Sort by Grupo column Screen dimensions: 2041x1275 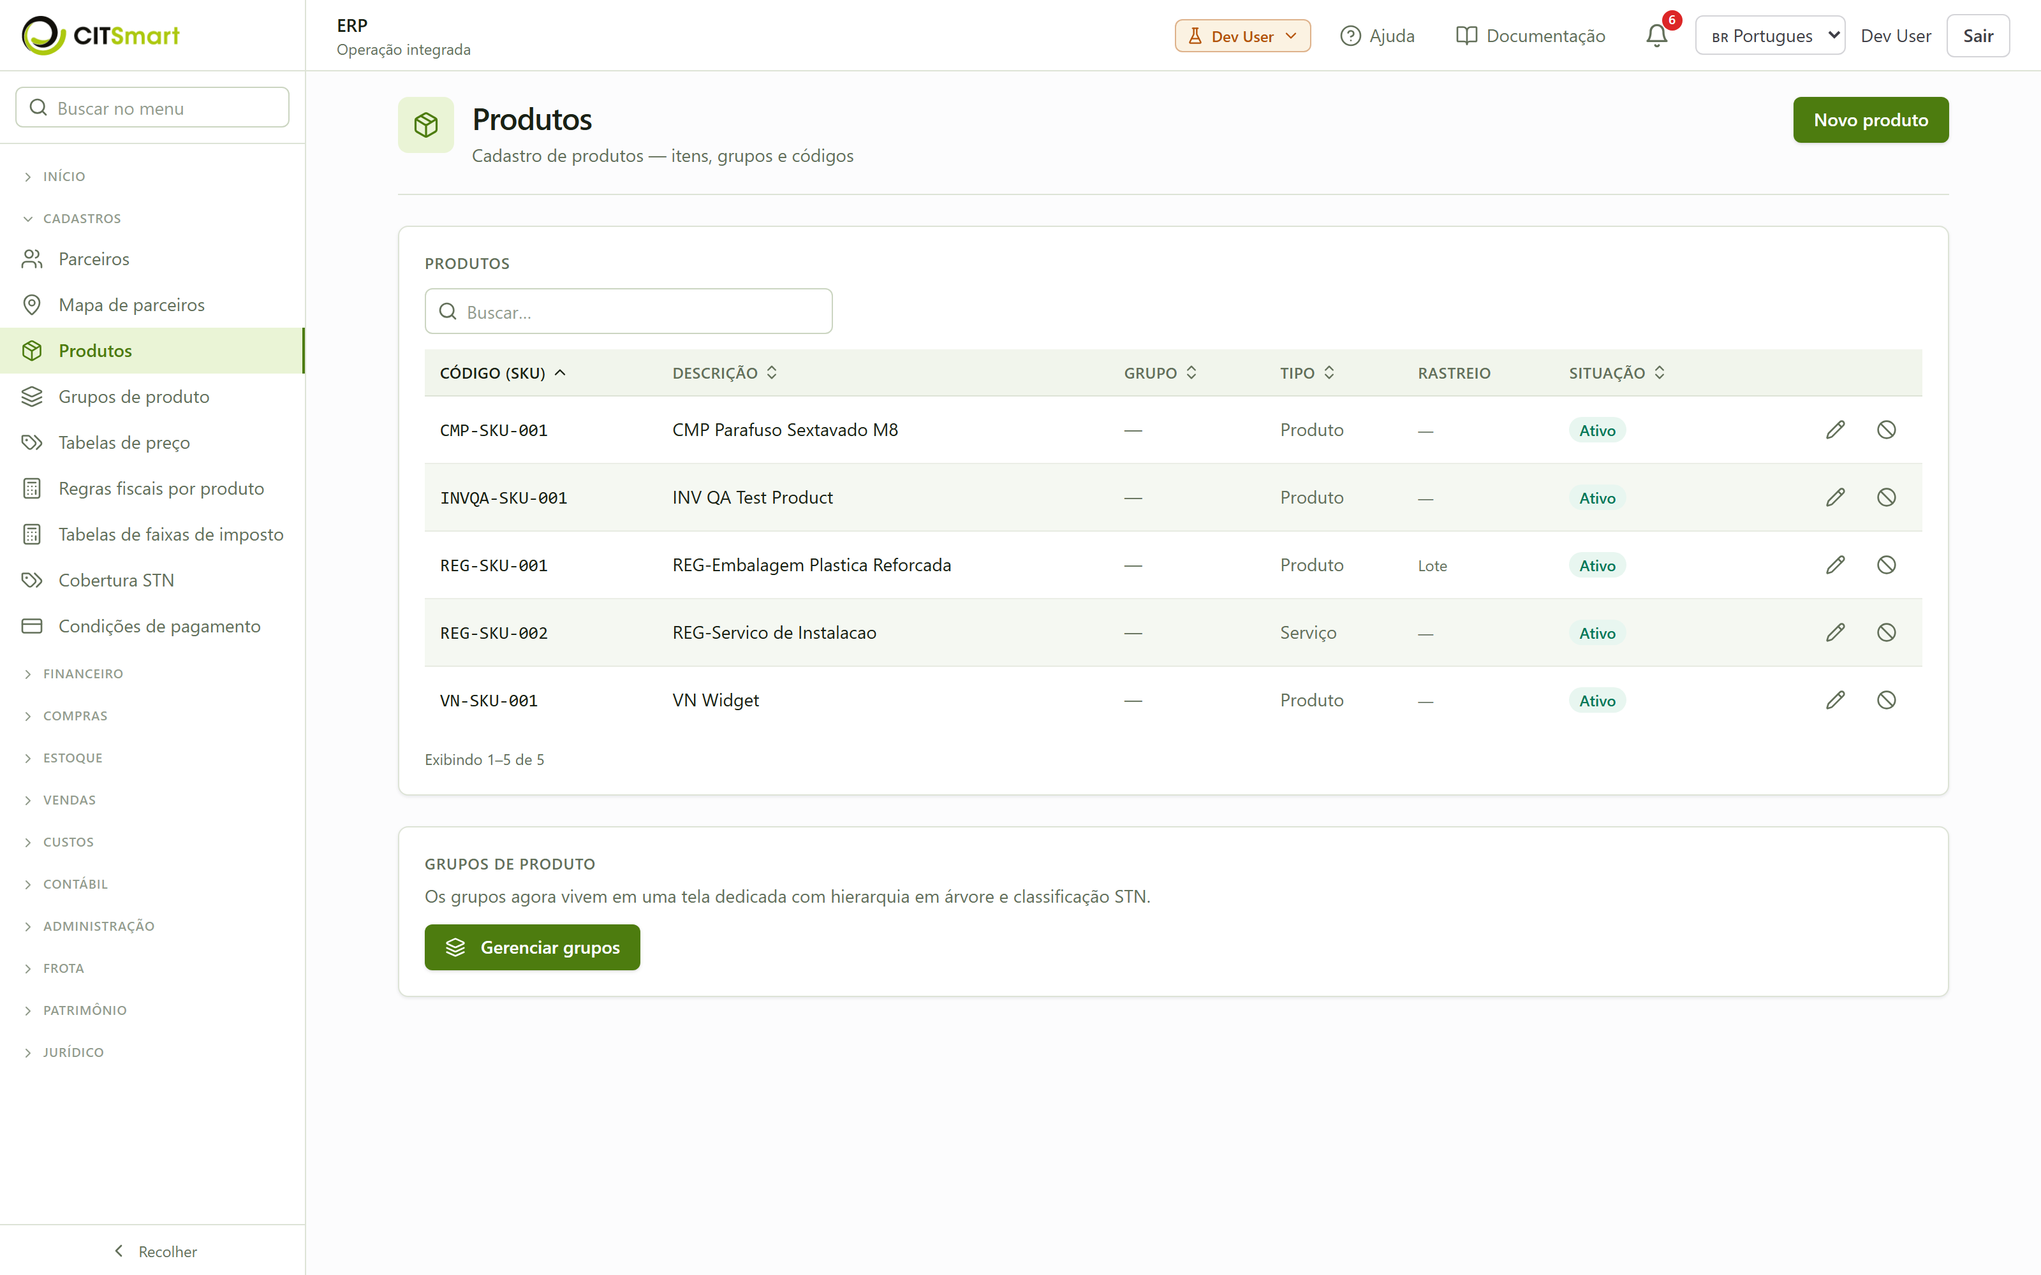coord(1161,373)
